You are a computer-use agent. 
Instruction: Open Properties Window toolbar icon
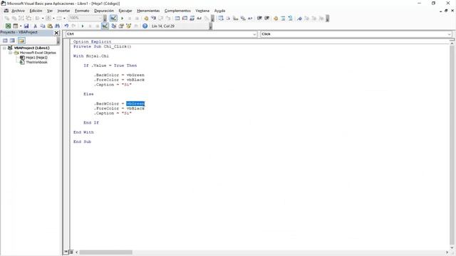pos(121,26)
